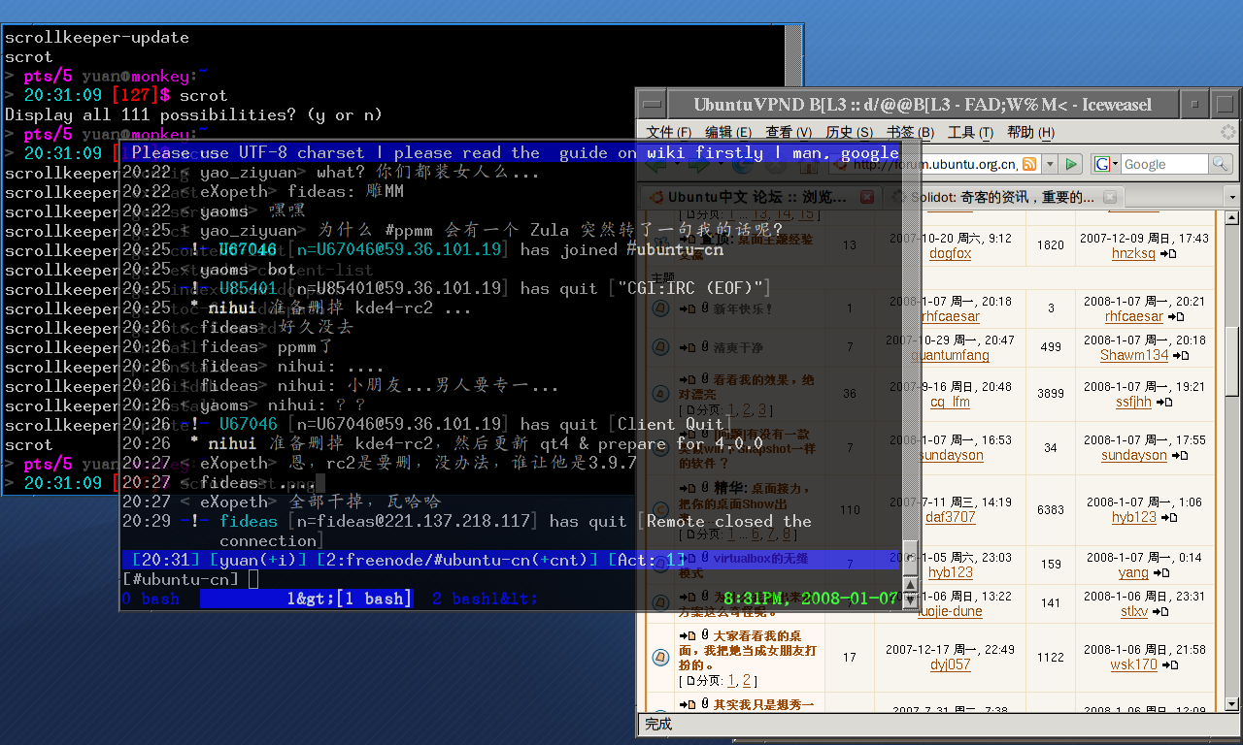Click IRC terminal scrollbar up arrow
Viewport: 1243px width, 745px height.
pyautogui.click(x=910, y=584)
